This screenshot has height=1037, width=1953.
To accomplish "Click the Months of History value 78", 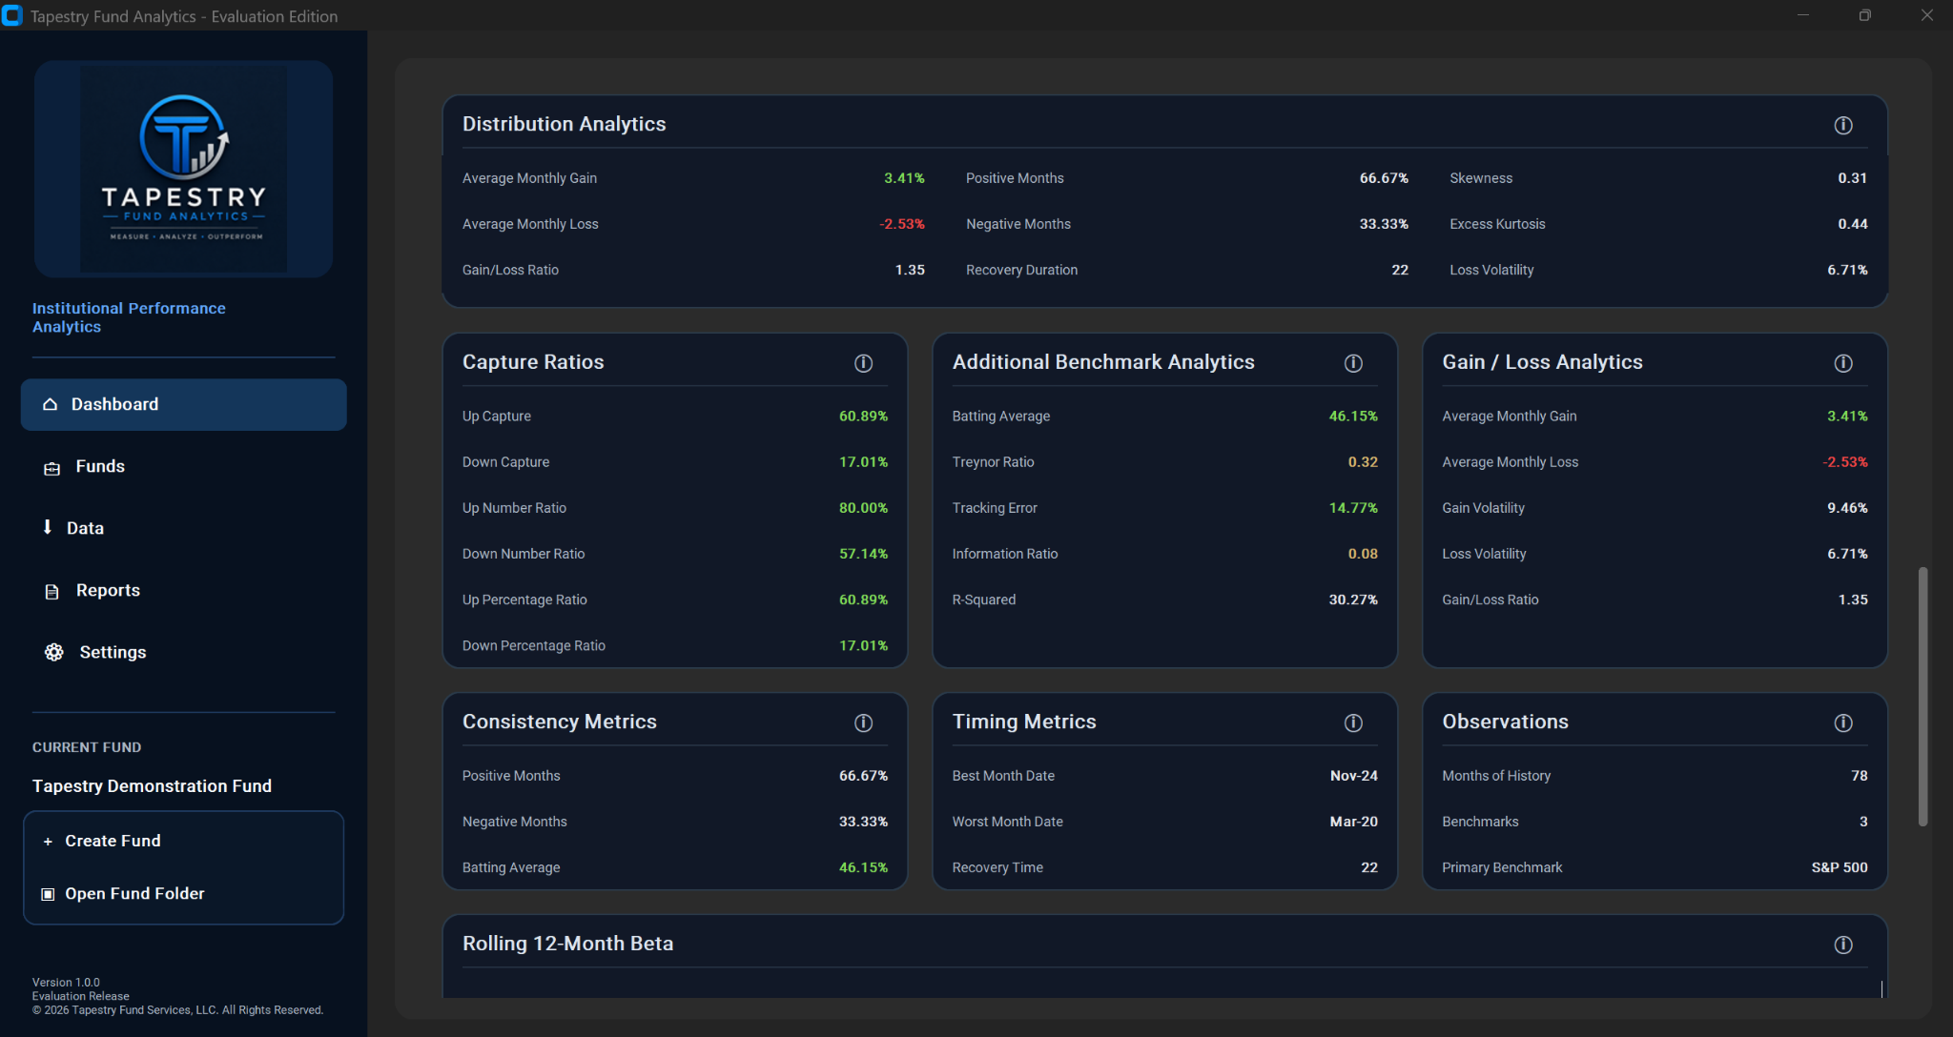I will (x=1859, y=776).
